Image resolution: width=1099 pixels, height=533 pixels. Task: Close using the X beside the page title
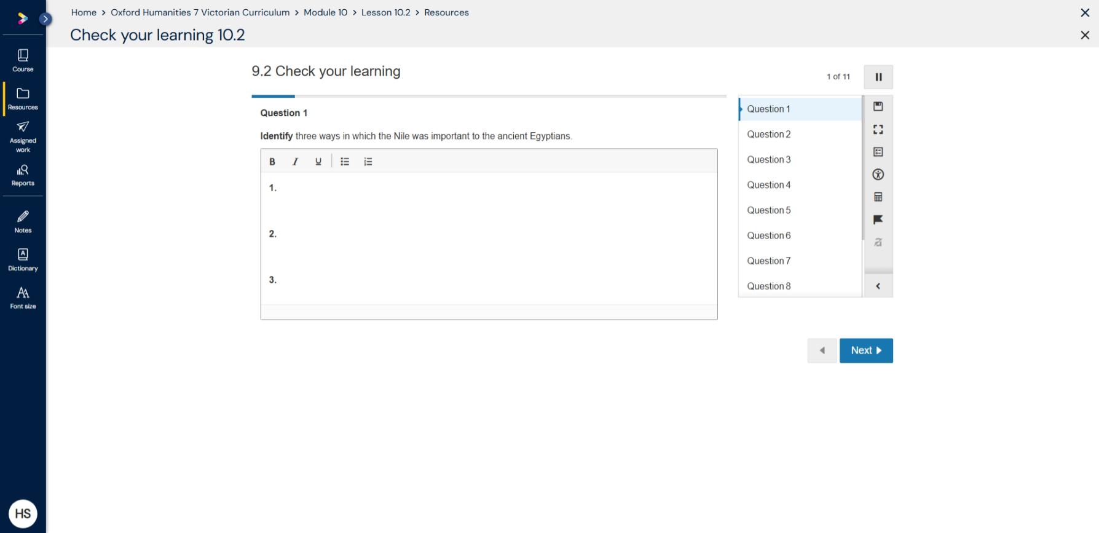1085,35
